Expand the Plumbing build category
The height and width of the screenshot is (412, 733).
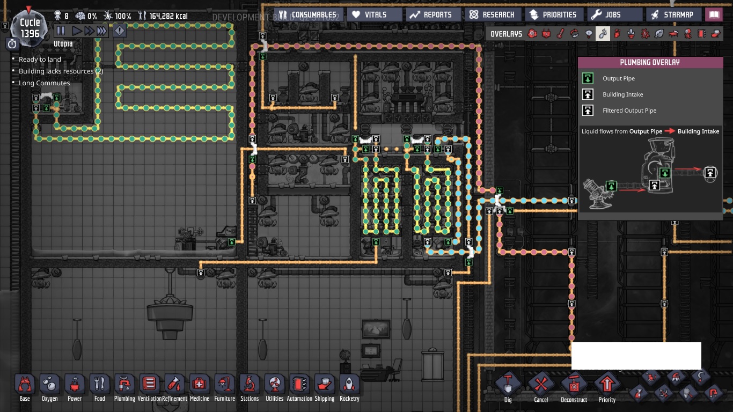(x=124, y=387)
